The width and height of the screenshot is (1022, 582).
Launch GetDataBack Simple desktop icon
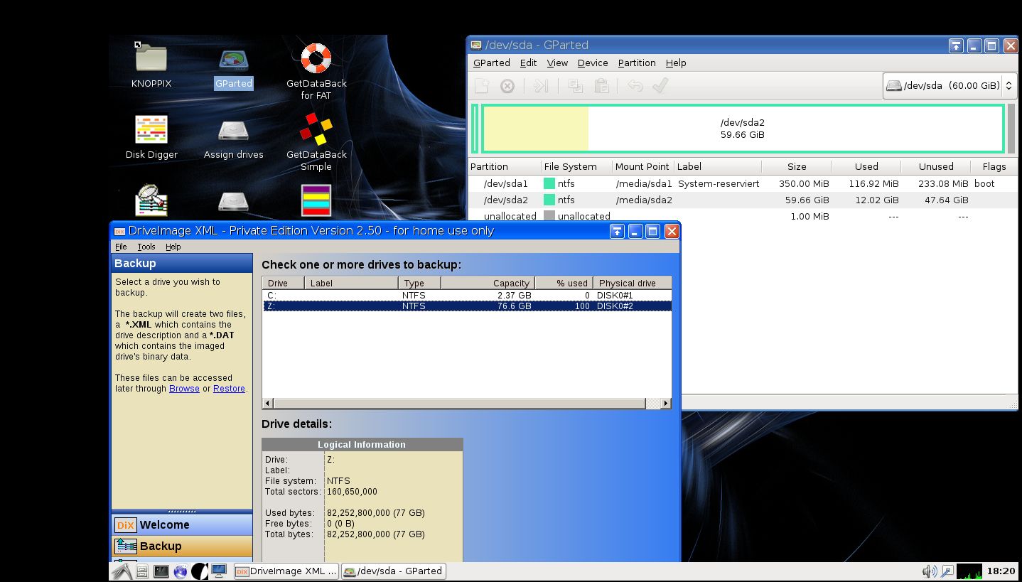coord(316,129)
